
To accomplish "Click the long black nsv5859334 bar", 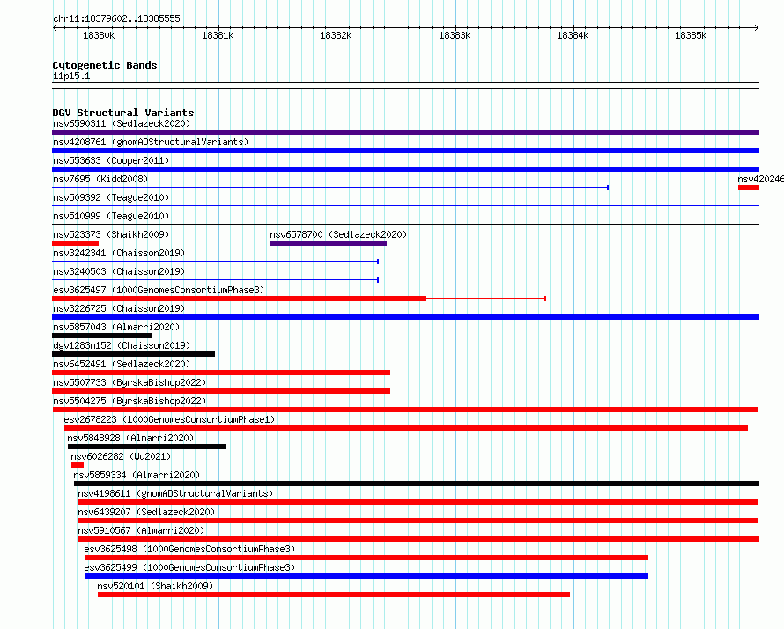I will pyautogui.click(x=417, y=484).
